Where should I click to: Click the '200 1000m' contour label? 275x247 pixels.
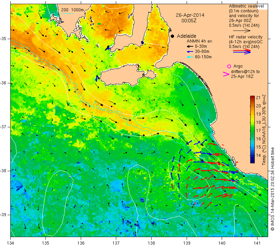(72, 10)
